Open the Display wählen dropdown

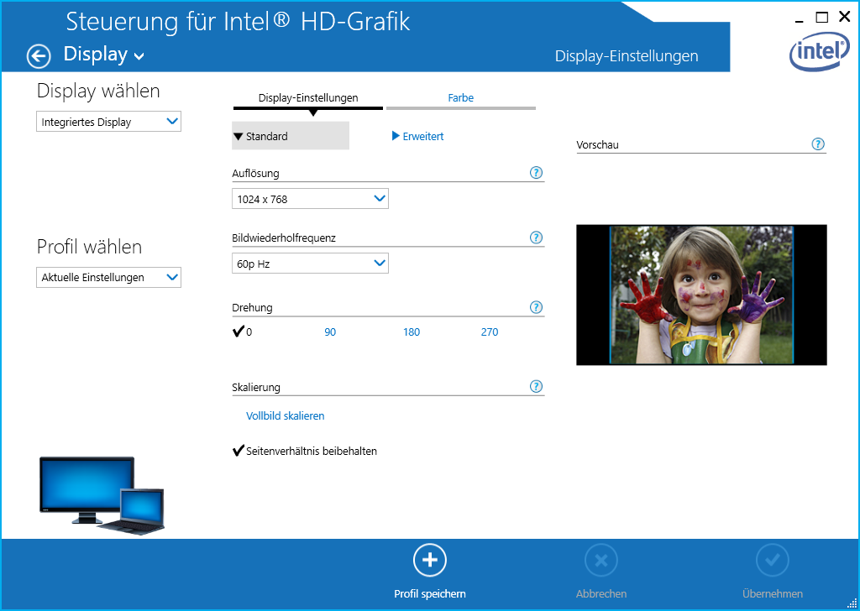click(x=108, y=122)
